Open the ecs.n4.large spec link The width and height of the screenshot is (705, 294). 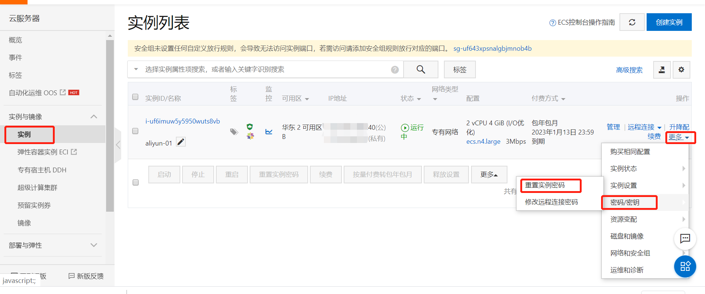coord(483,141)
